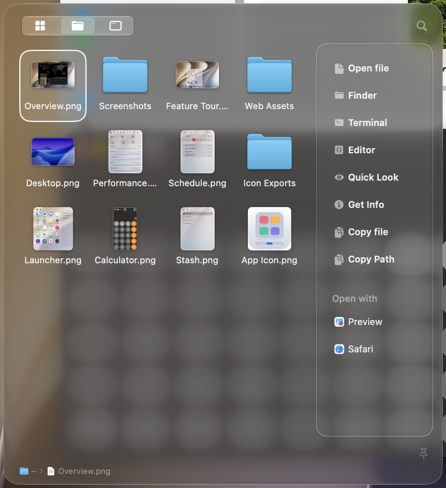Click the pin icon at bottom right
Viewport: 446px width, 488px height.
[424, 453]
